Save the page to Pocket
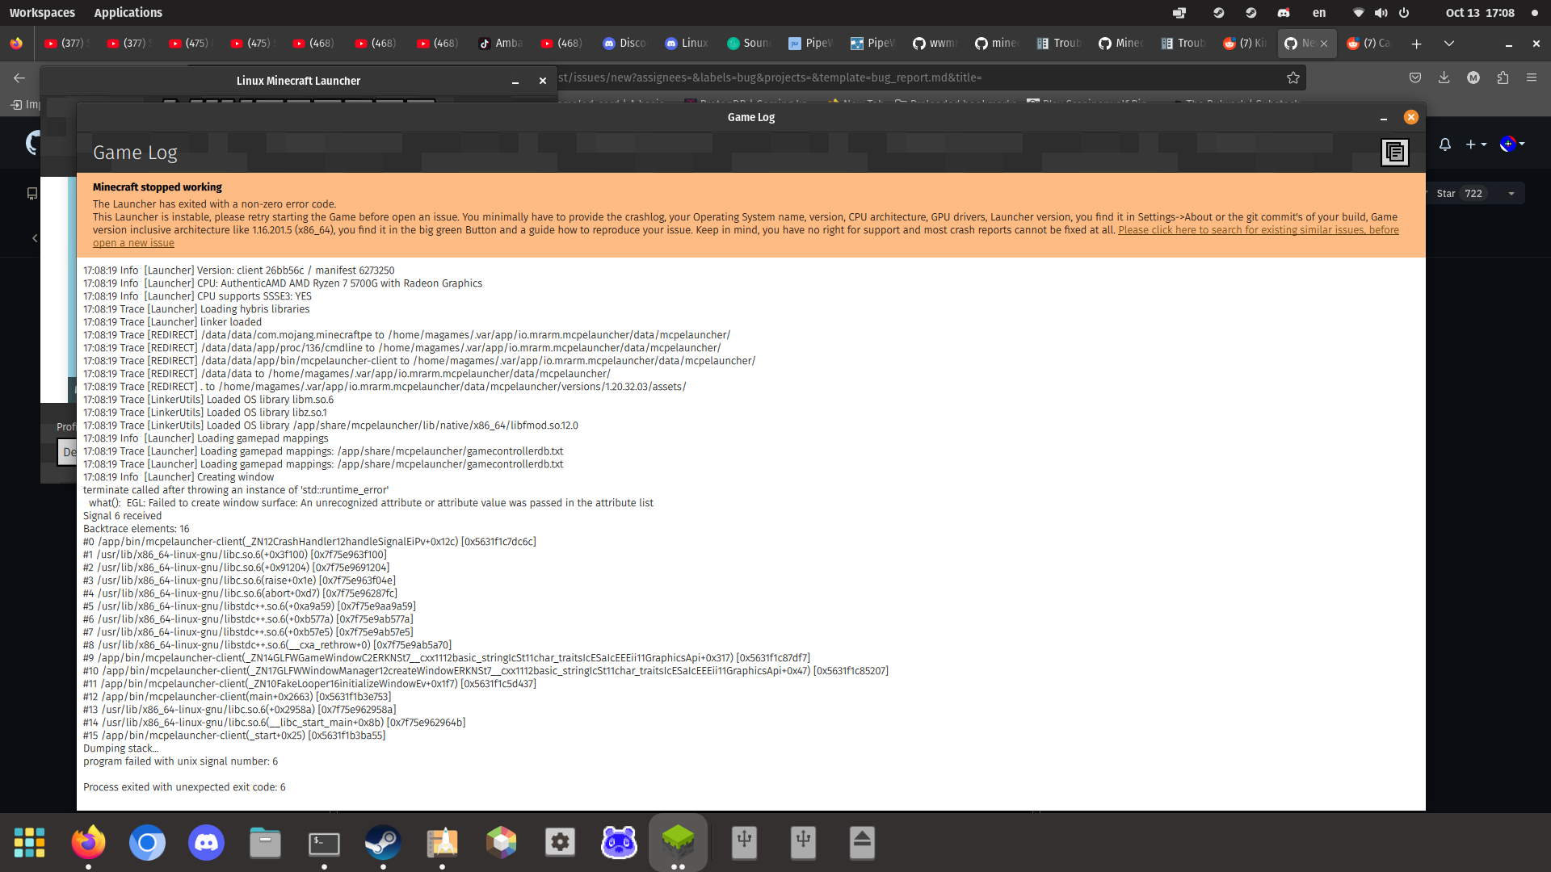The height and width of the screenshot is (872, 1551). pos(1414,78)
